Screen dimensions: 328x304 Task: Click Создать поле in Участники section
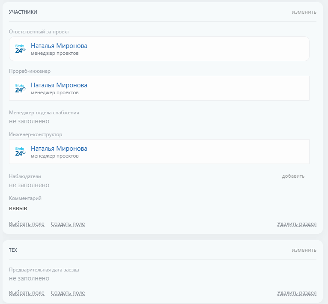point(68,224)
